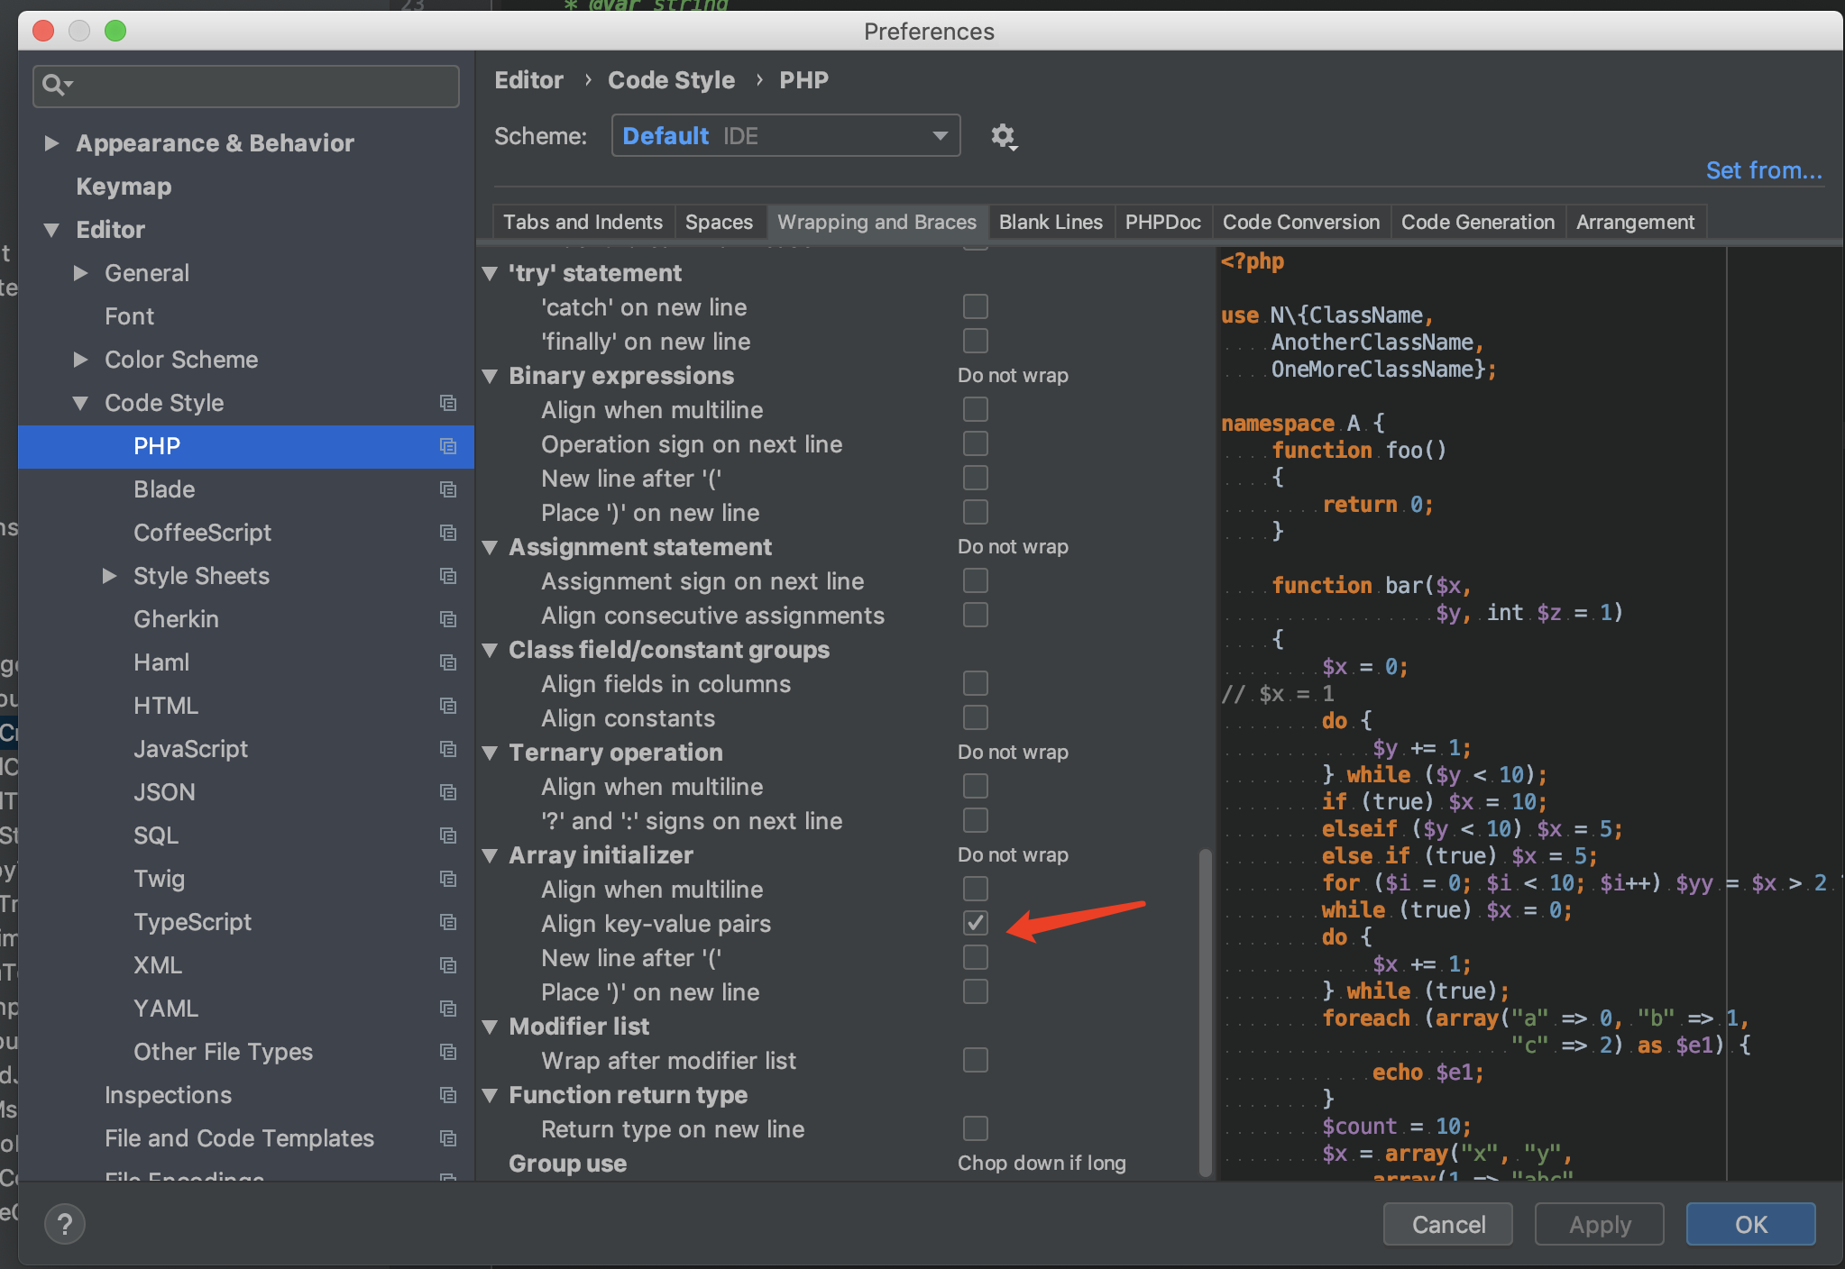This screenshot has width=1845, height=1269.
Task: Switch to the Blank Lines tab
Action: (1050, 222)
